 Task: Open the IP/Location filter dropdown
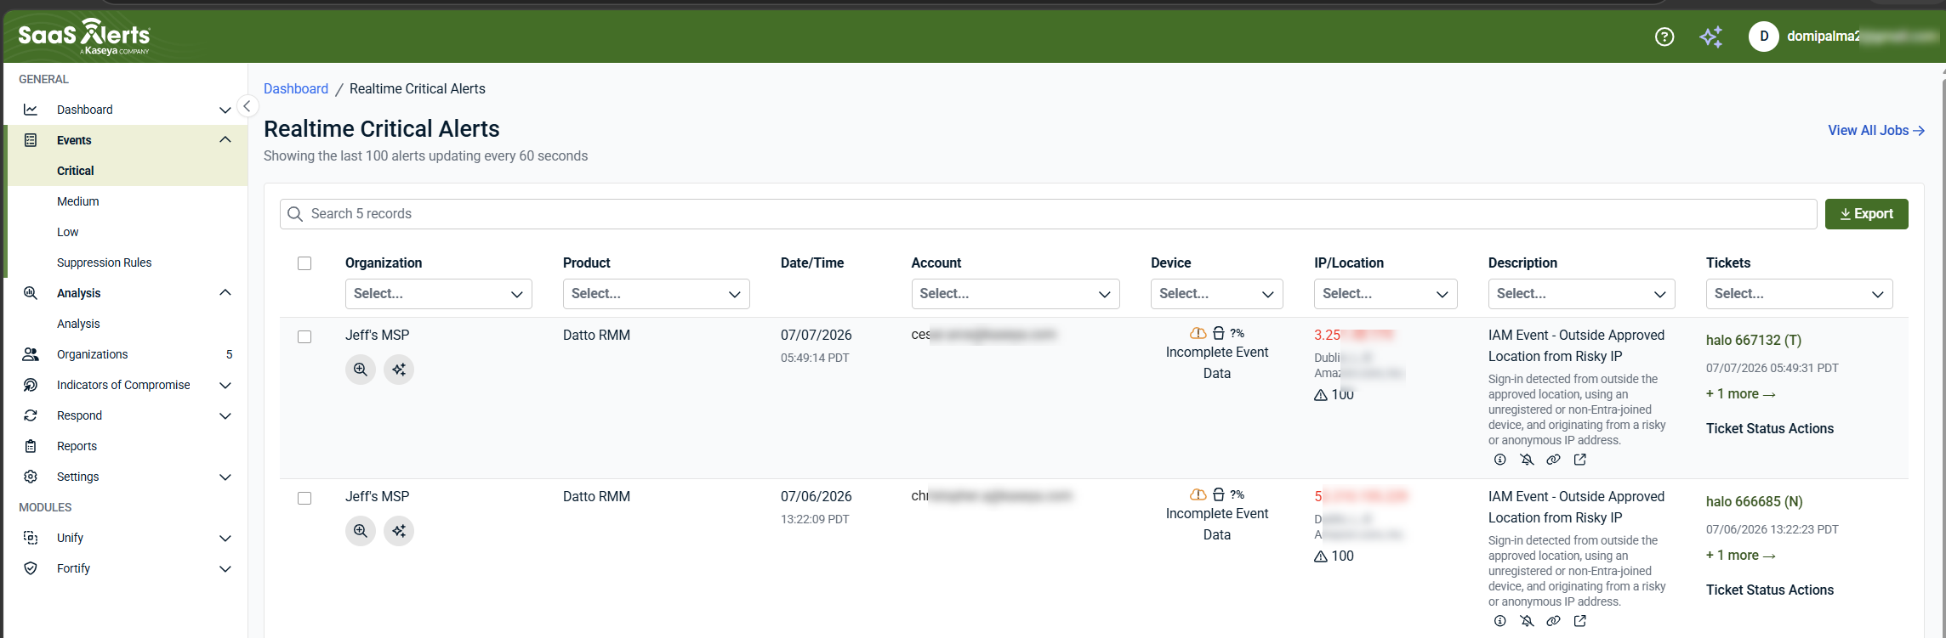click(1386, 294)
